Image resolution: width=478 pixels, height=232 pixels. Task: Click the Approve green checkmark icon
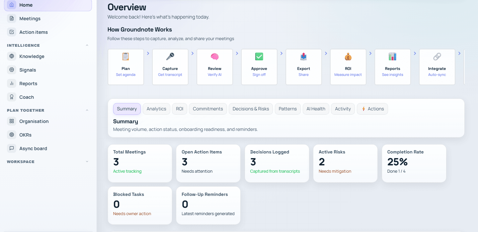coord(259,57)
